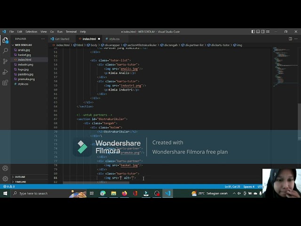
Task: Click Spaces: 4 indentation status item
Action: [249, 186]
